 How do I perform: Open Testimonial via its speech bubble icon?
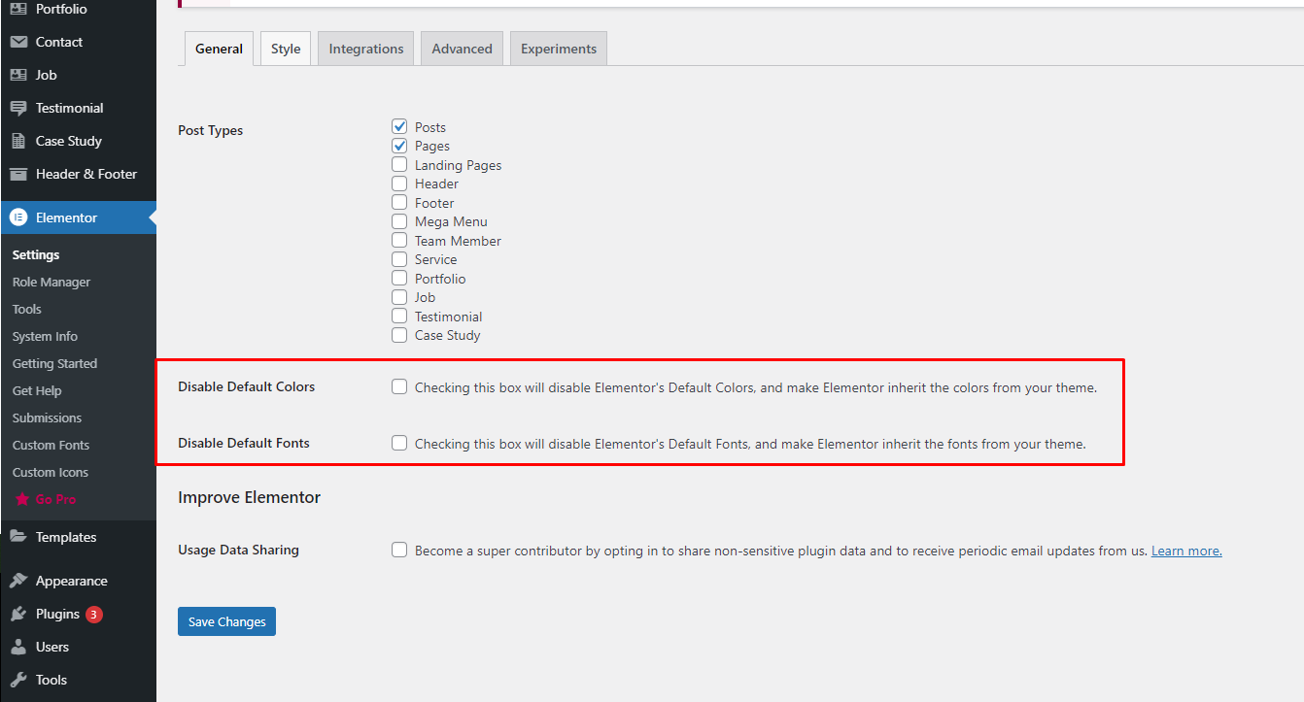pos(18,108)
